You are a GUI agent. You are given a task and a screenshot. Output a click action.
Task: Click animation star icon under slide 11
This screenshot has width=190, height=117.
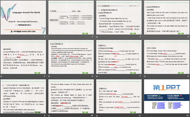click(x=97, y=116)
